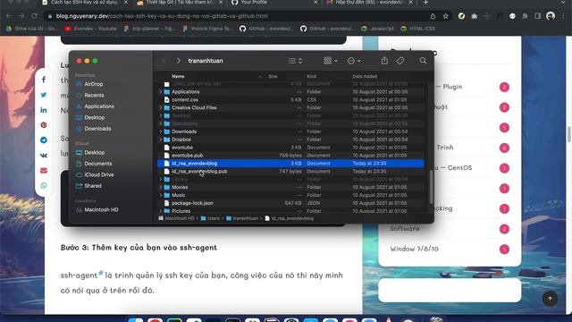Share the page on LinkedIn
Screen dimensions: 572x322
(x=44, y=110)
